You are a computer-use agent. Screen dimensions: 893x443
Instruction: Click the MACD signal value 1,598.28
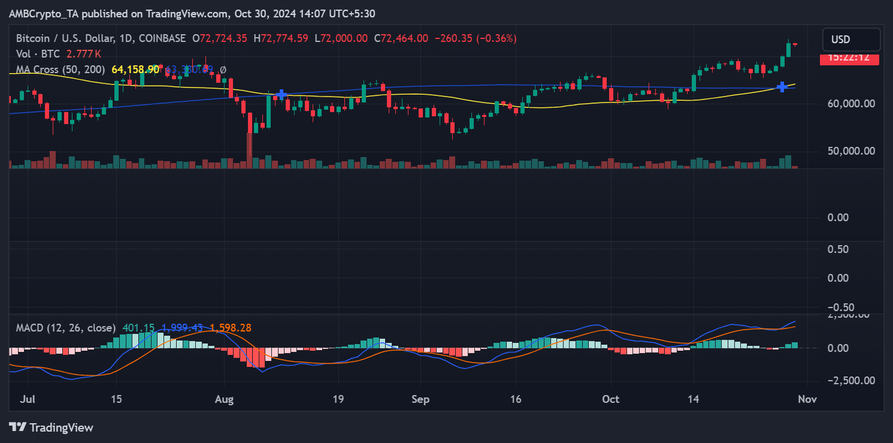pyautogui.click(x=231, y=328)
